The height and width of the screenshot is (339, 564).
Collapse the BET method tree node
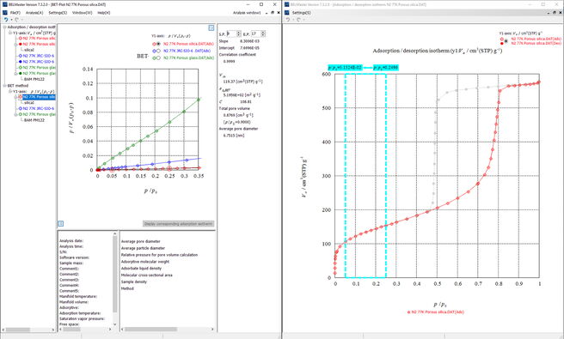click(4, 86)
